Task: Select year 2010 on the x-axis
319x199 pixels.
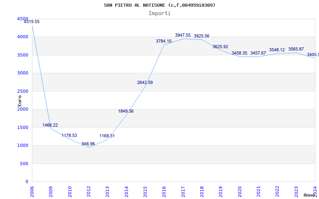Action: (x=70, y=192)
